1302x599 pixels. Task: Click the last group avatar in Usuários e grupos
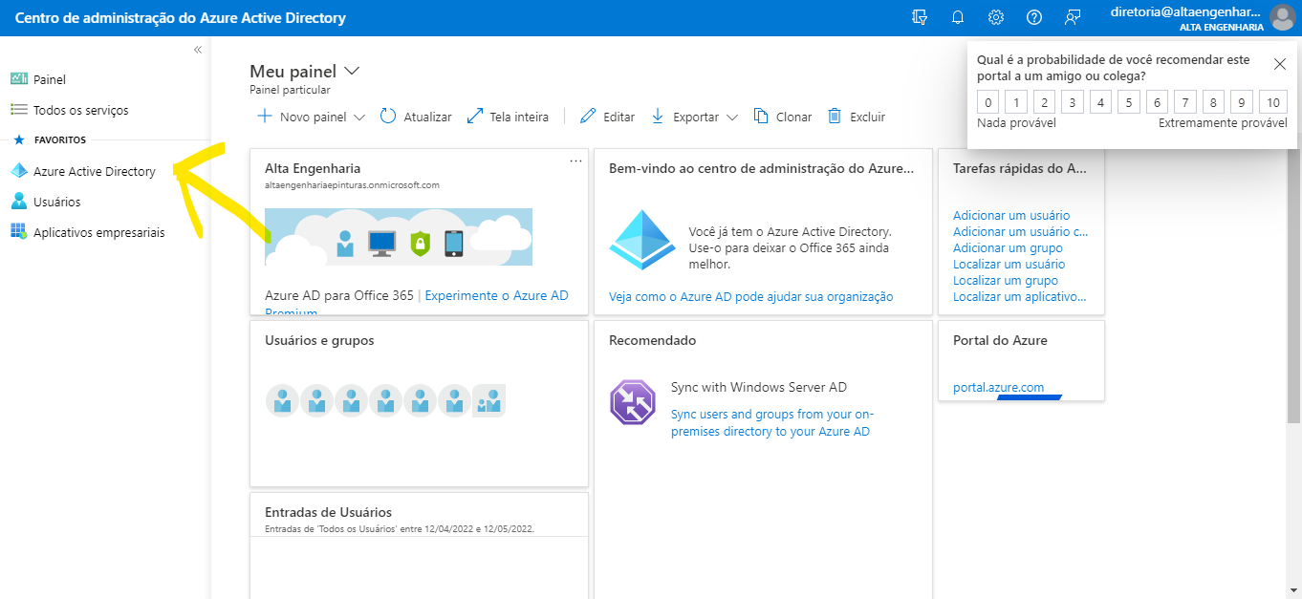click(488, 400)
